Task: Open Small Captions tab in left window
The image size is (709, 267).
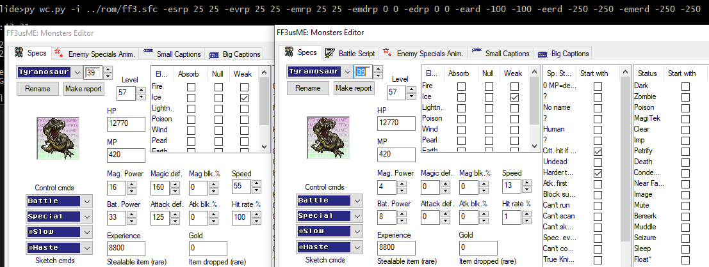Action: pos(172,54)
